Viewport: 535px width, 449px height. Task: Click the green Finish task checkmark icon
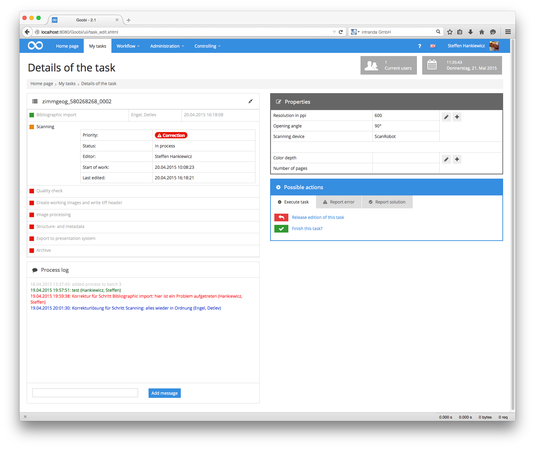[x=281, y=229]
